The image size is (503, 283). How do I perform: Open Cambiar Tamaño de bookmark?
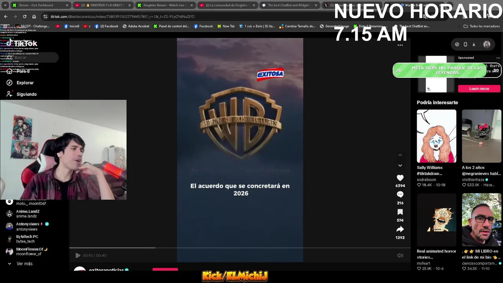click(x=297, y=26)
